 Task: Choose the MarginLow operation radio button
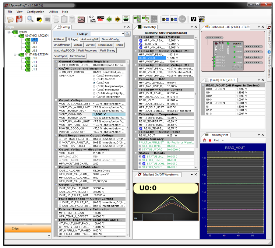pos(94,90)
